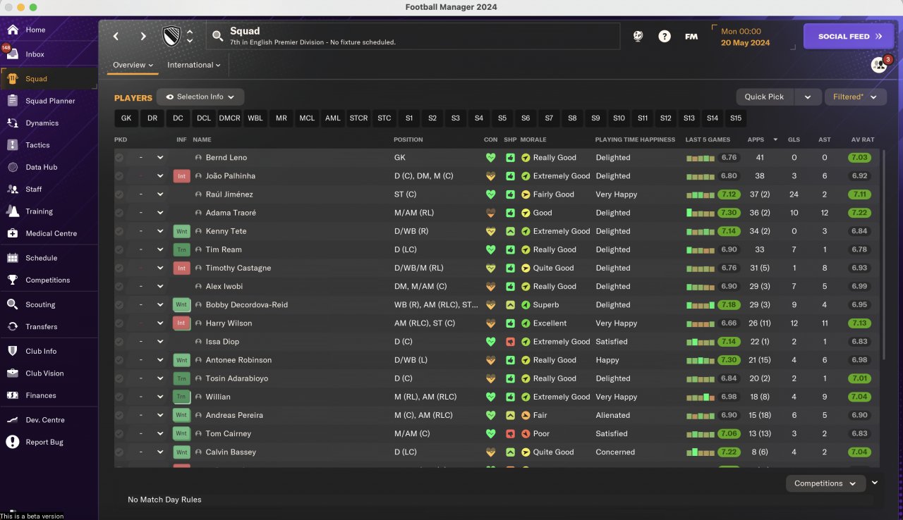Open the FM menu
This screenshot has height=520, width=903.
point(691,37)
